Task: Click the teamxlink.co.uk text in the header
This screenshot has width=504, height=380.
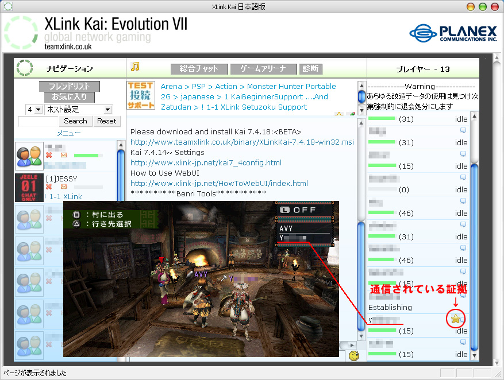Action: [x=68, y=47]
